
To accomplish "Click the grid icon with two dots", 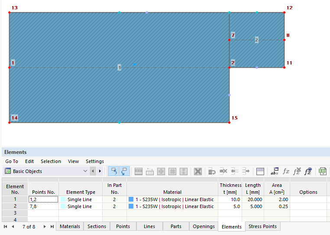I will click(x=184, y=171).
